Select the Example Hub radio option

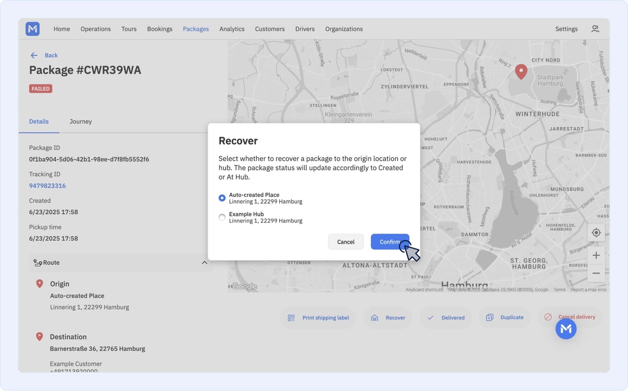(222, 217)
